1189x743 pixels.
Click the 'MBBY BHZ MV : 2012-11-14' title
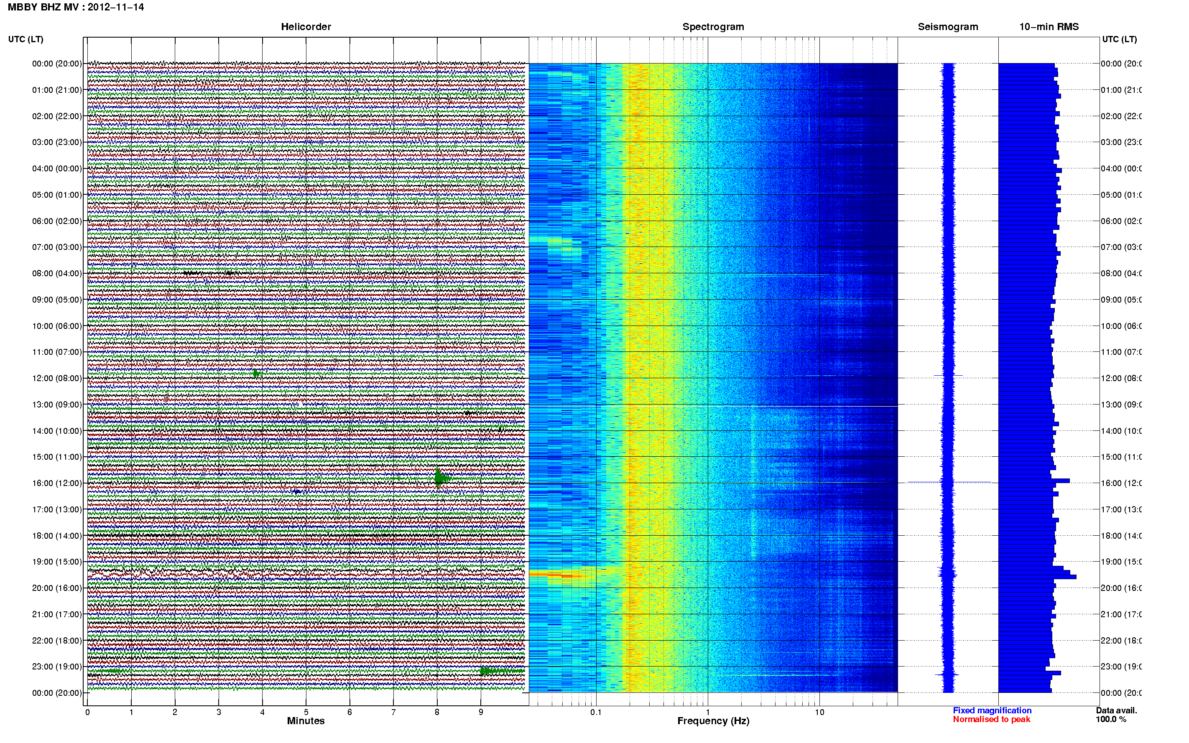click(76, 8)
